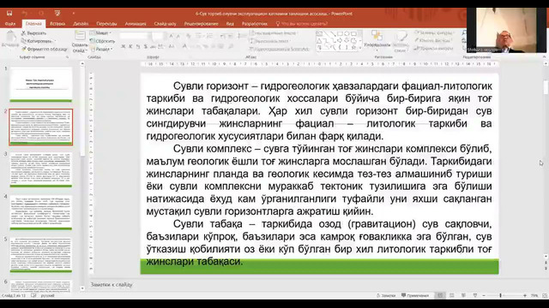The height and width of the screenshot is (308, 549).
Task: Open the Раздел section dropdown
Action: coord(101,49)
